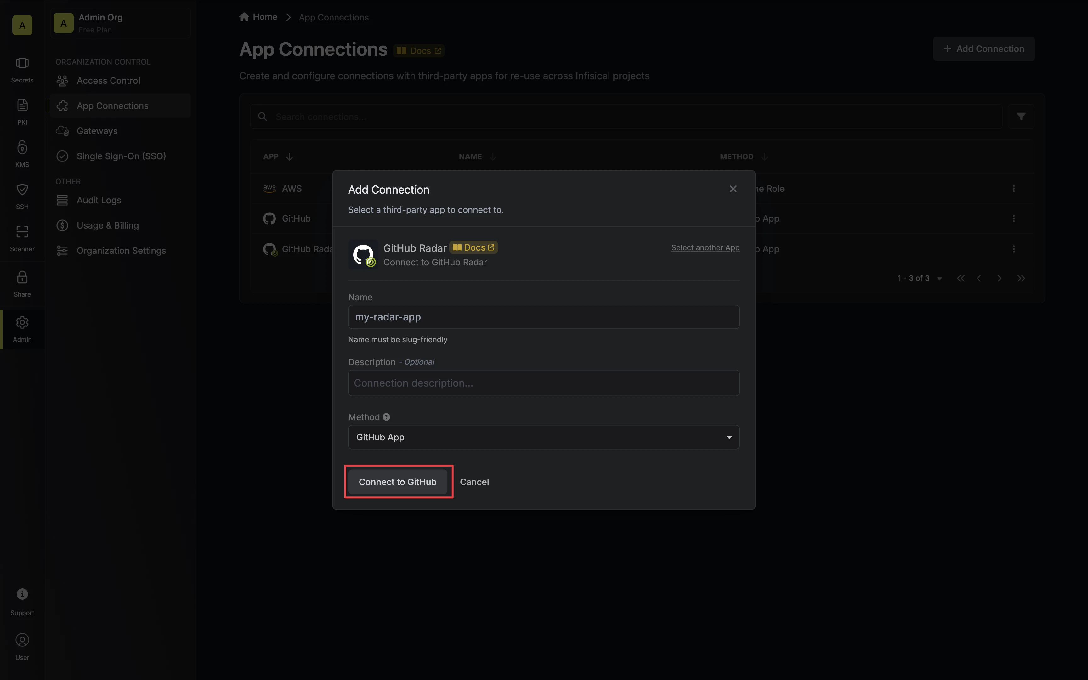Viewport: 1088px width, 680px height.
Task: Click the organization avatar in top-left corner
Action: pos(22,25)
